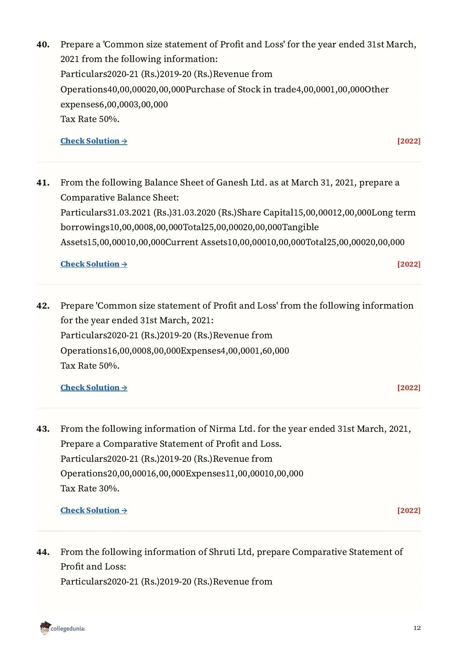458x648 pixels.
Task: Click the Shruti Ltd question text
Action: click(x=231, y=559)
